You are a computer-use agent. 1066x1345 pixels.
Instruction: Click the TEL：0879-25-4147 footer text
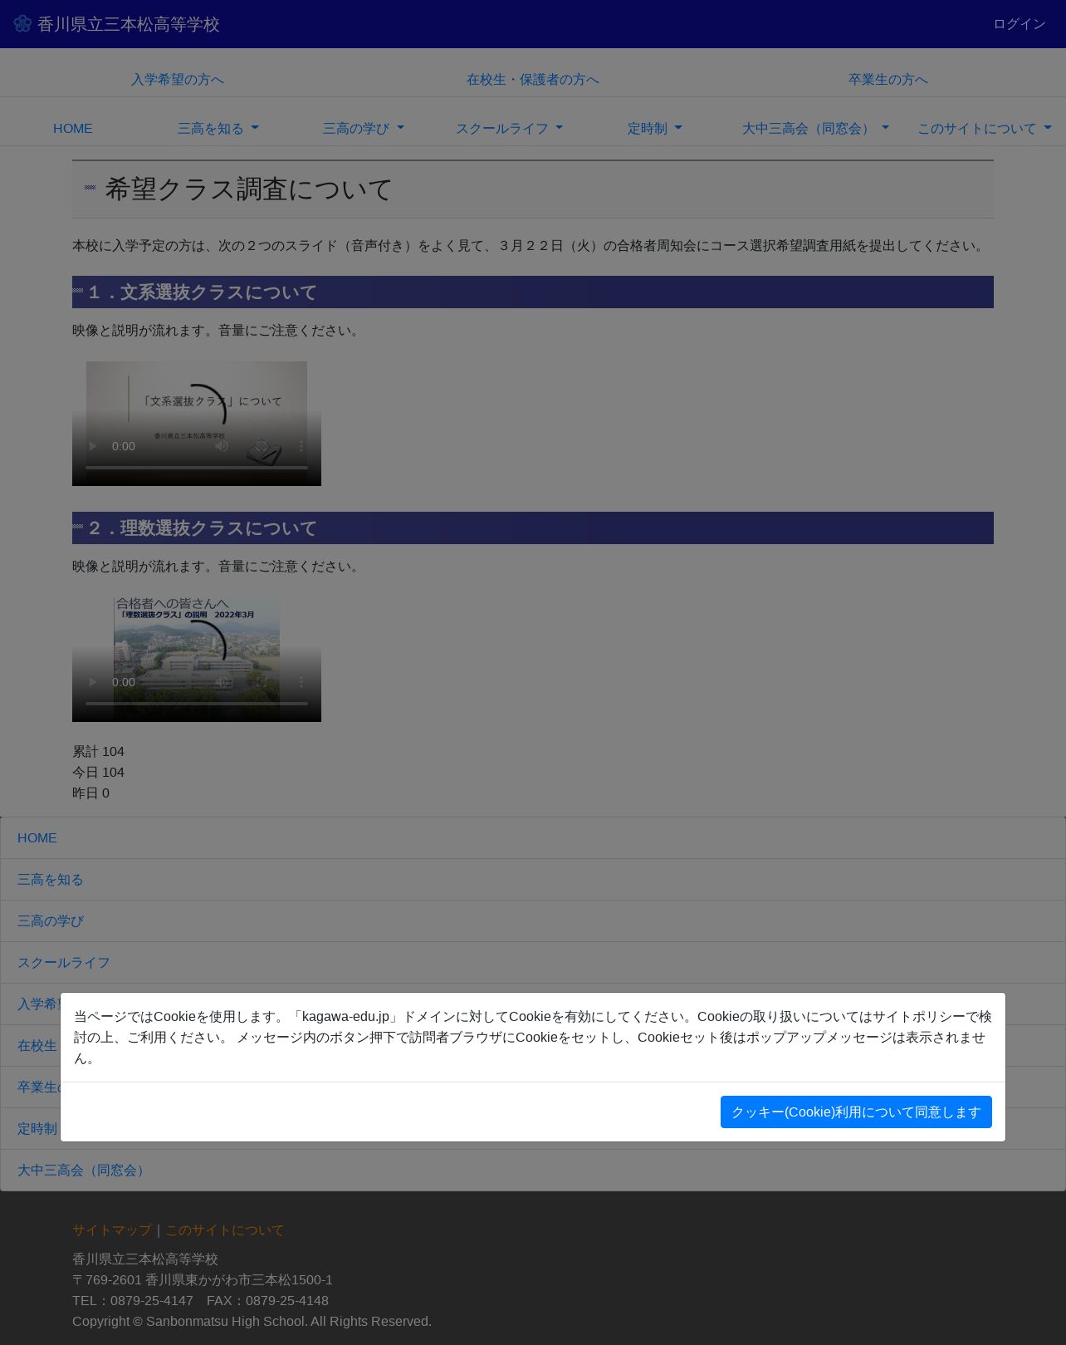(x=133, y=1301)
